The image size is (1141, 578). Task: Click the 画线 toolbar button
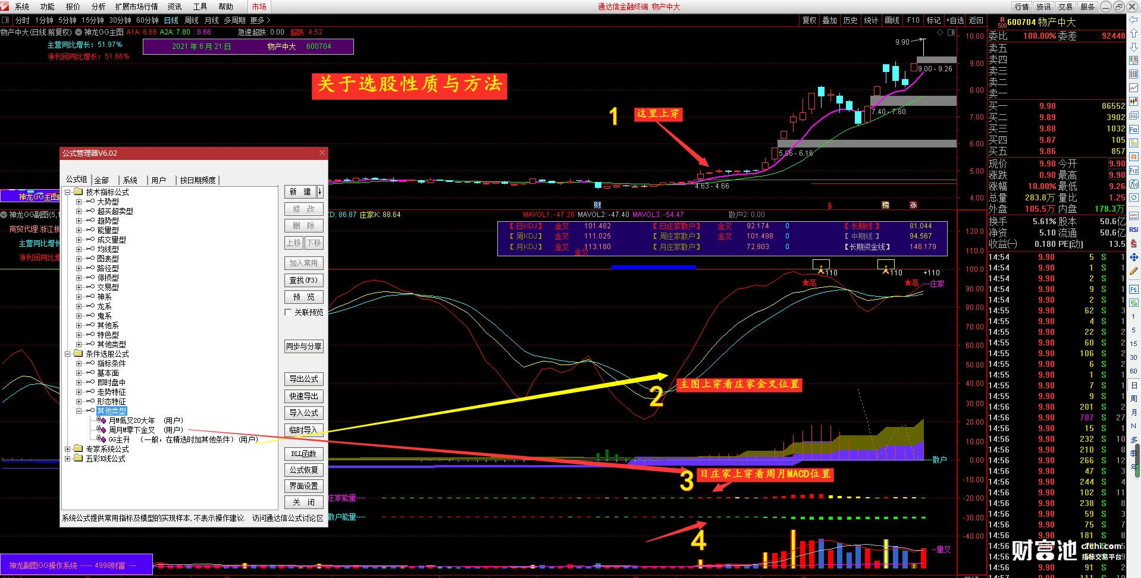tap(892, 20)
